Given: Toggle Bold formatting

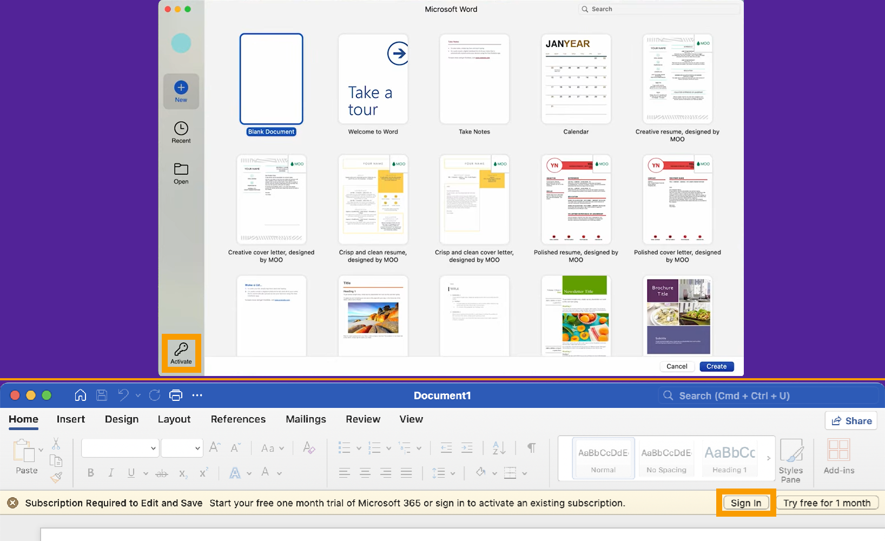Looking at the screenshot, I should point(90,473).
